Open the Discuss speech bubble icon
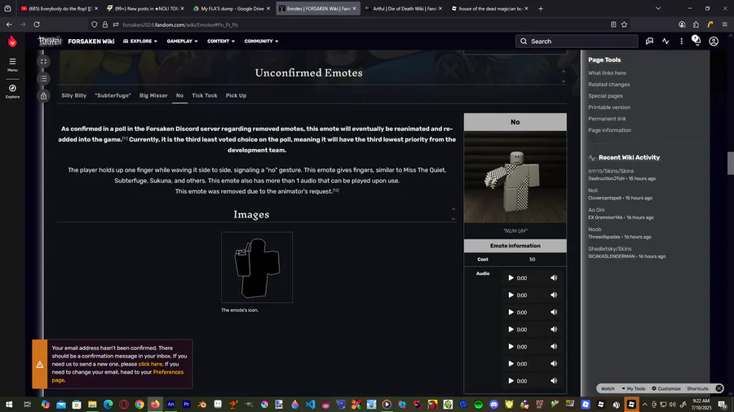Screen dimensions: 734x412 [649, 41]
